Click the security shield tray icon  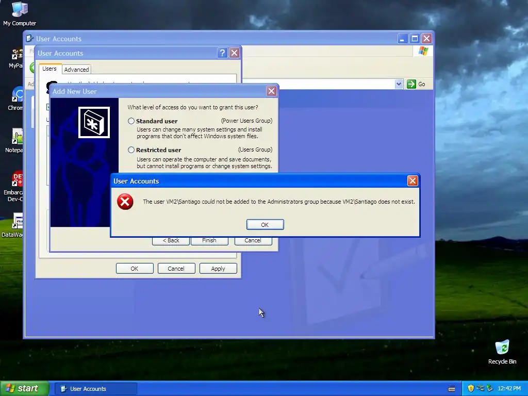(471, 389)
